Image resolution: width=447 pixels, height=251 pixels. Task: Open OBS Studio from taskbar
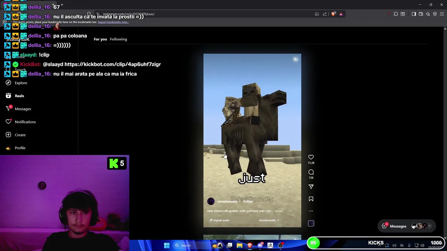[x=280, y=245]
